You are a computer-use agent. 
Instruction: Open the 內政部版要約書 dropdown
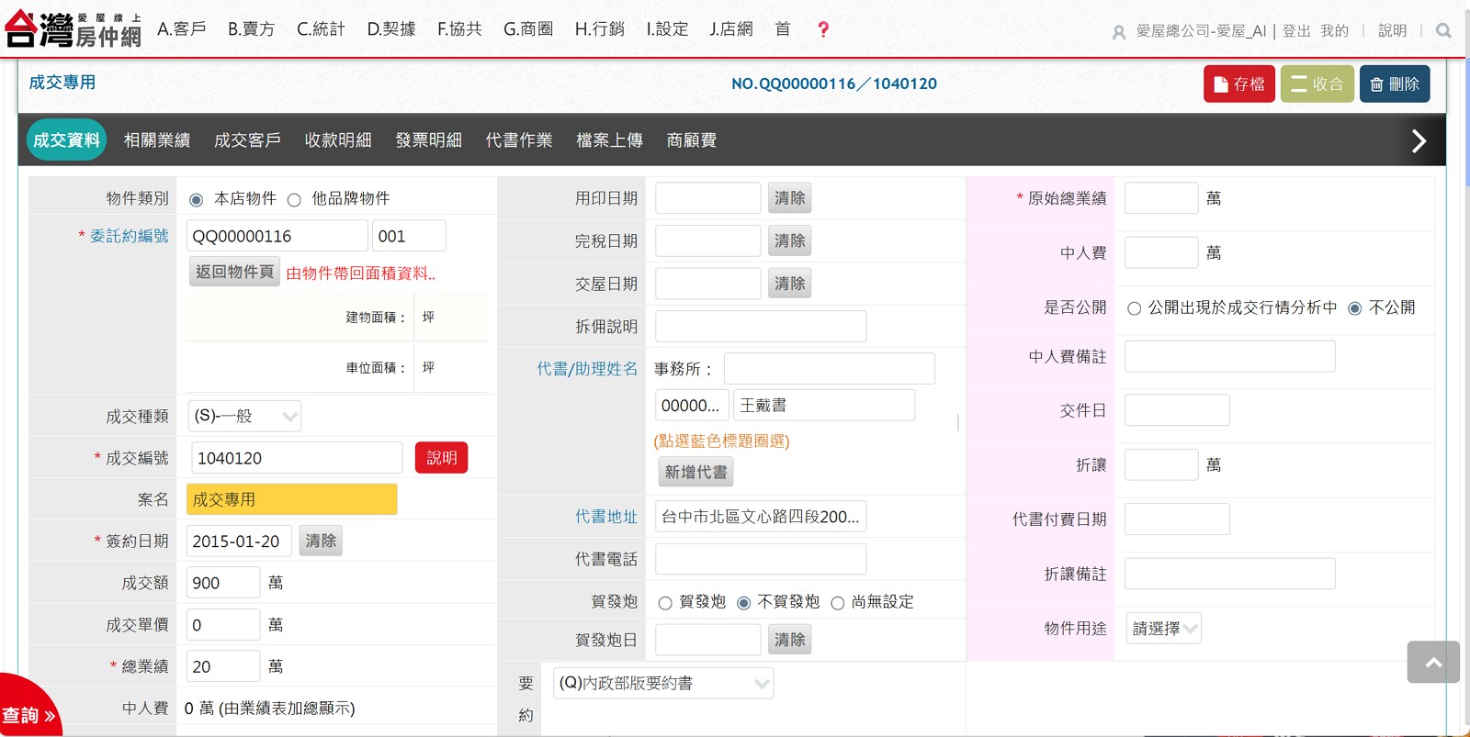click(662, 684)
